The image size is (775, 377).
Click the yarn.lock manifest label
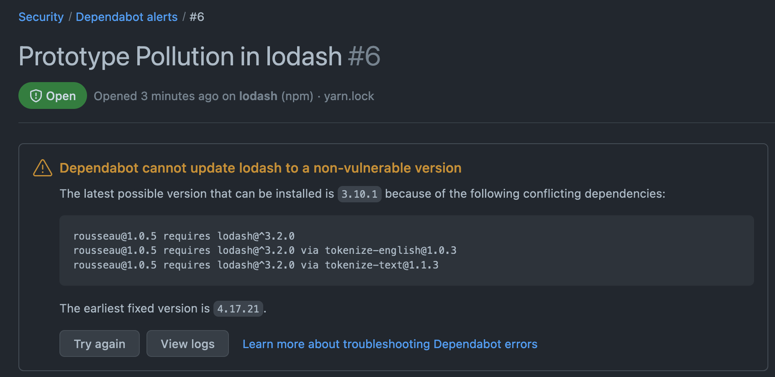349,96
